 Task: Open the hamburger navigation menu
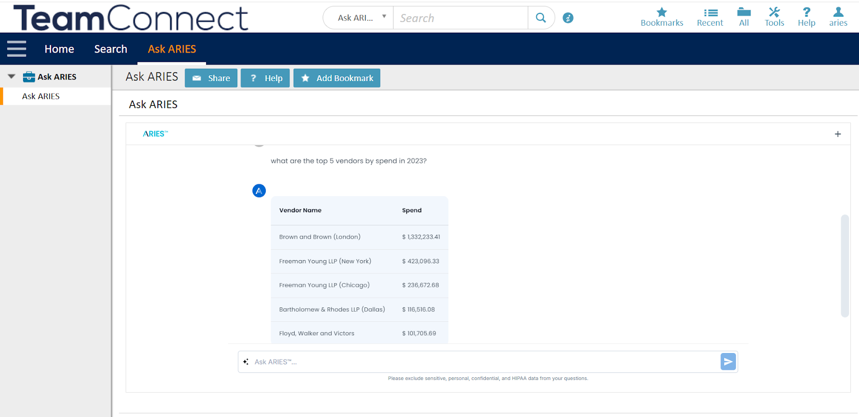(x=17, y=49)
